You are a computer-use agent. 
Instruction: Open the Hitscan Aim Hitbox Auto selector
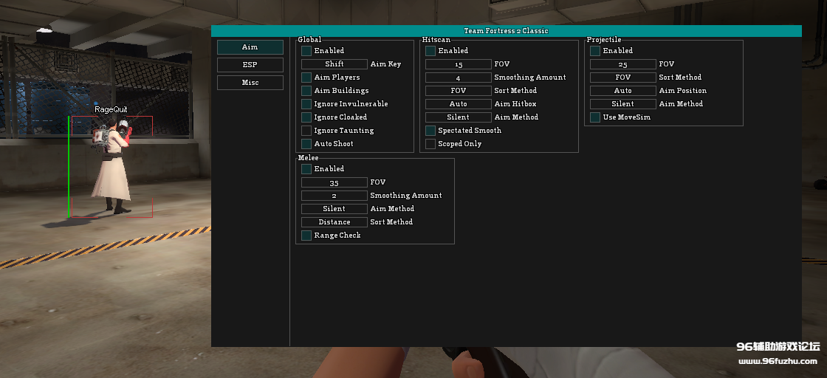coord(459,104)
